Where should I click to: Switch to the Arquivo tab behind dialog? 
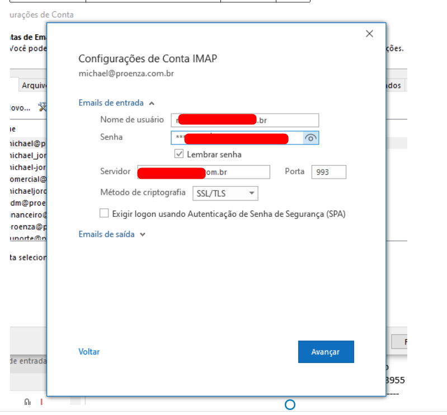pyautogui.click(x=32, y=86)
